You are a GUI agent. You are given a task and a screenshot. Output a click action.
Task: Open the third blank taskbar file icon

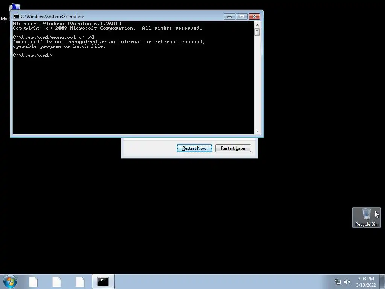(x=80, y=282)
